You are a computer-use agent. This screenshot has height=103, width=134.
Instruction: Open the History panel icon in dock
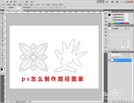click(x=106, y=13)
